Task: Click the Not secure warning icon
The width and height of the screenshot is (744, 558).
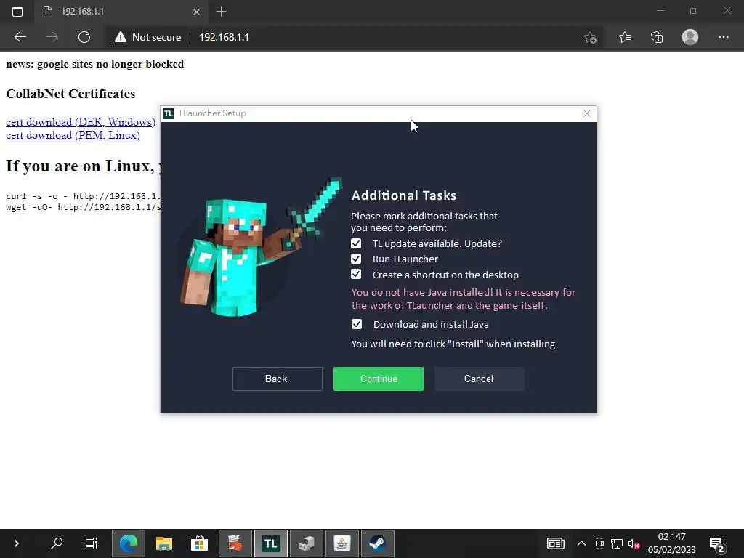Action: coord(121,37)
